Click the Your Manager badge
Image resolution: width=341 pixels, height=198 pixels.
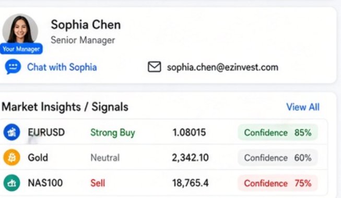click(x=21, y=49)
